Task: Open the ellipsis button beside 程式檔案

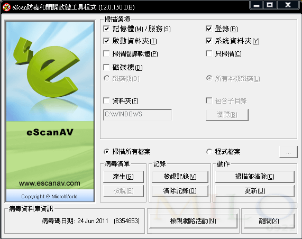Action: [288, 152]
